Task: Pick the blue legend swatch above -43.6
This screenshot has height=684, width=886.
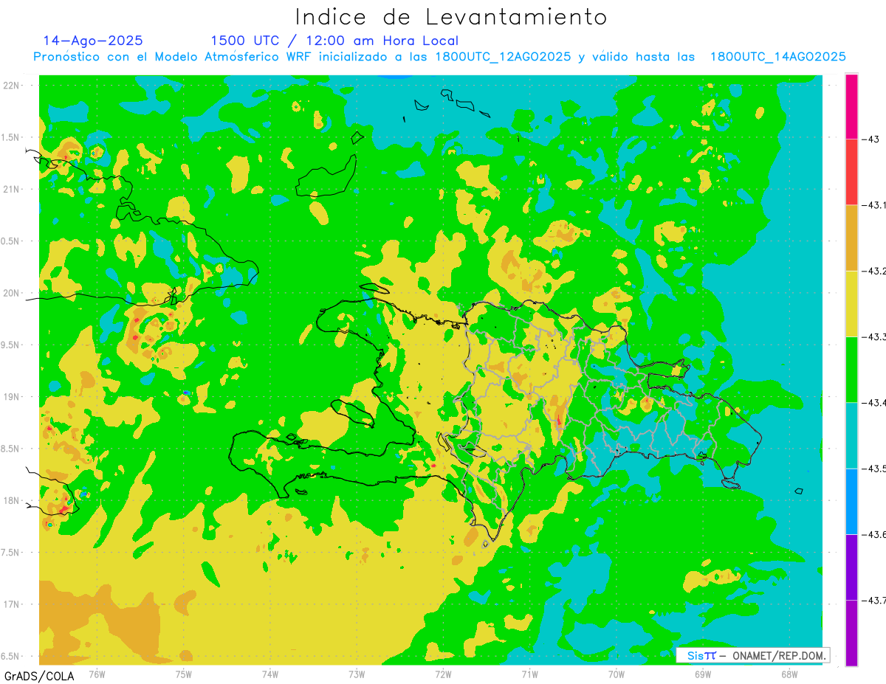Action: point(851,501)
